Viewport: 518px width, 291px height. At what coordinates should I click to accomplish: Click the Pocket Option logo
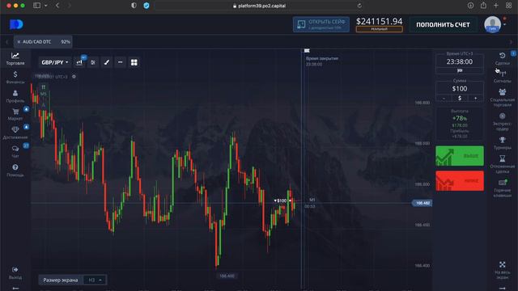pos(16,24)
